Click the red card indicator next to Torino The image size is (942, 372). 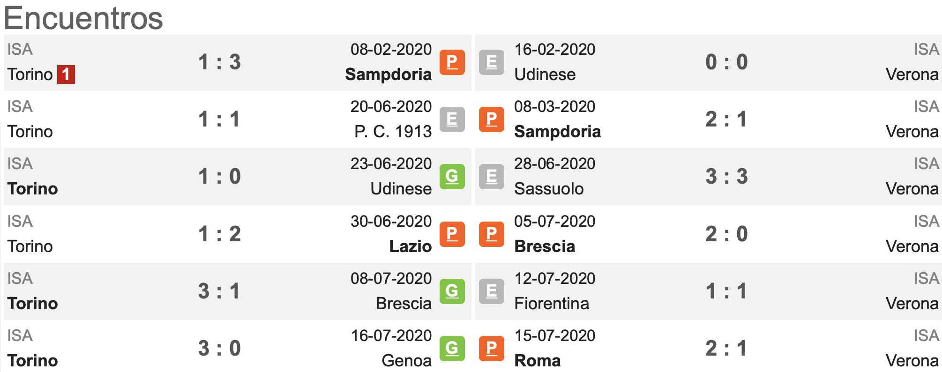pyautogui.click(x=66, y=74)
